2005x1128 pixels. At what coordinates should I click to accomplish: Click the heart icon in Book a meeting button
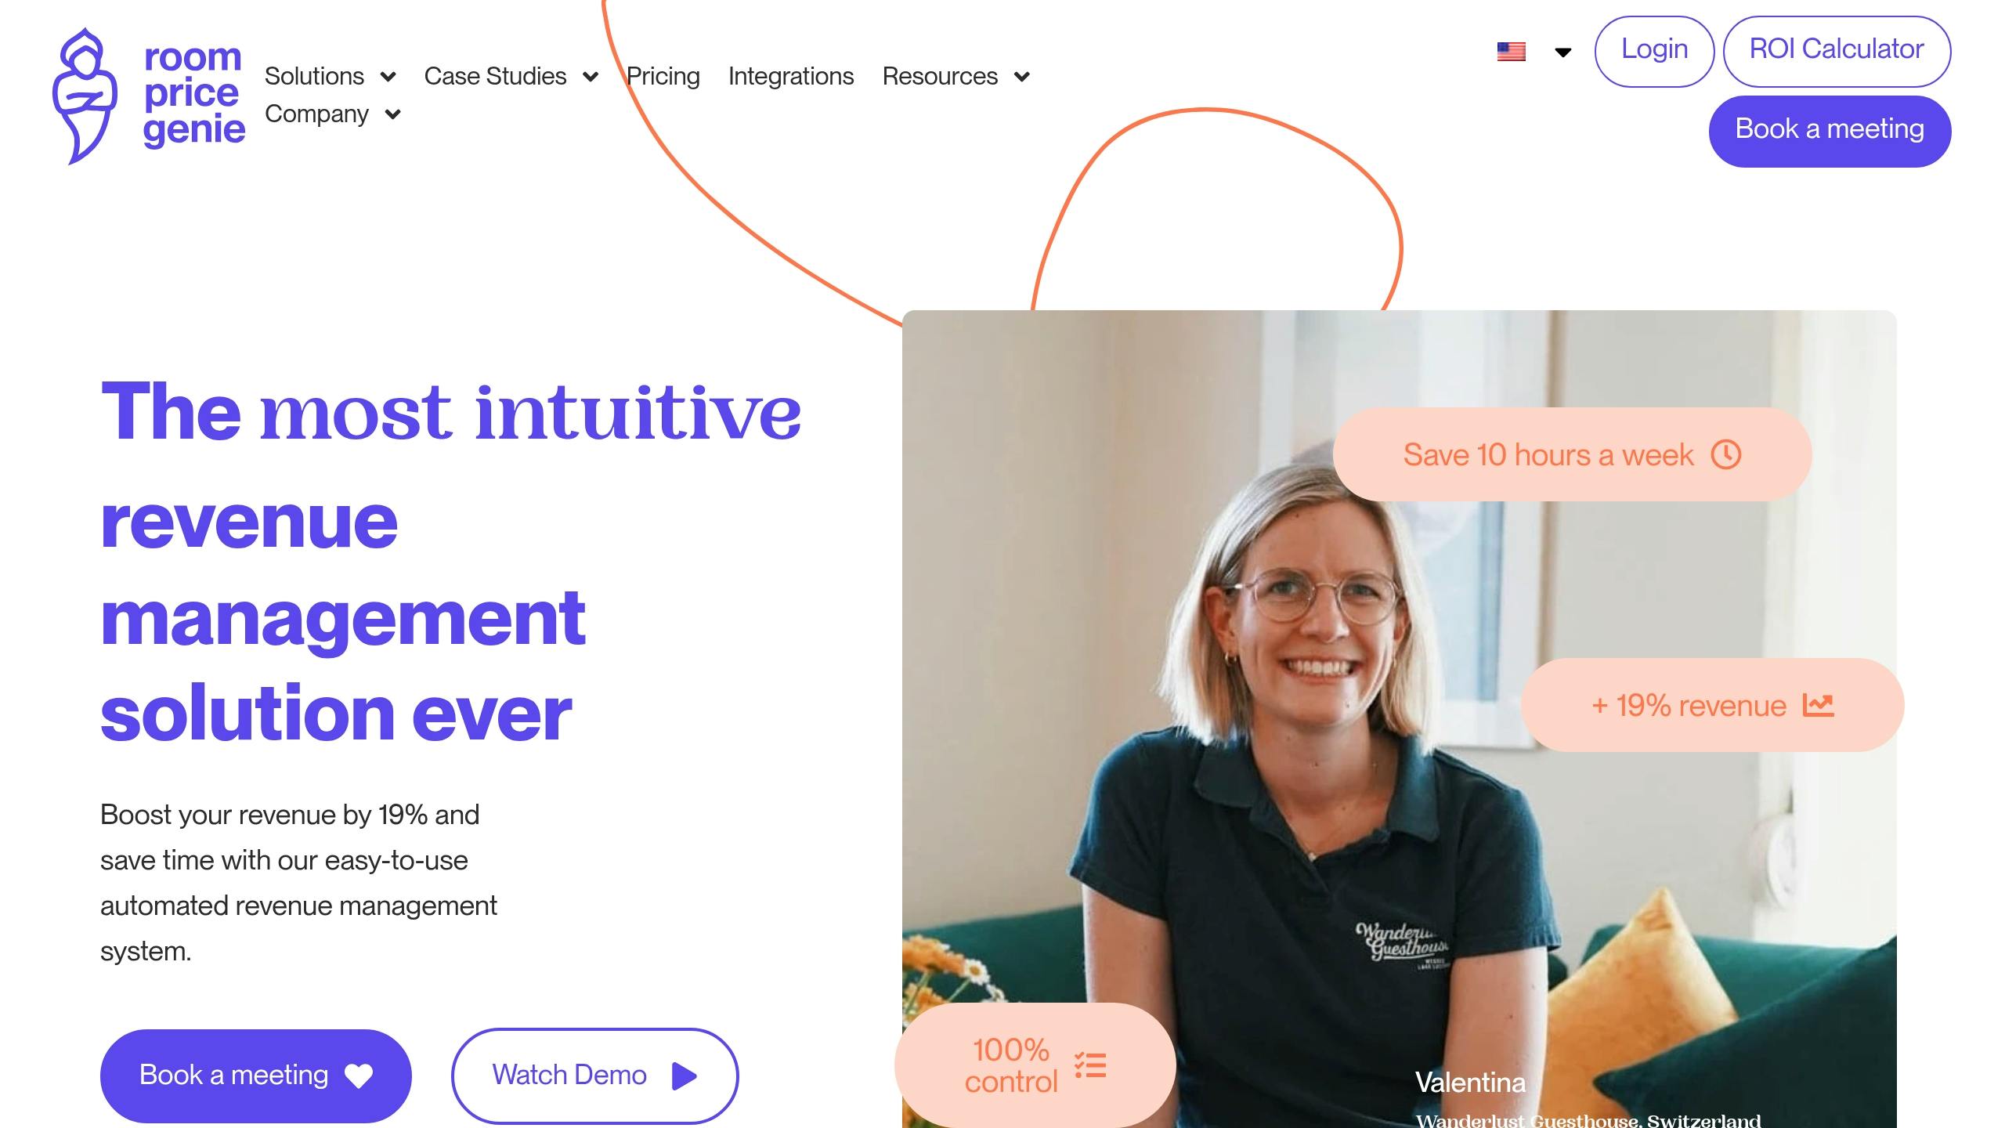click(359, 1076)
